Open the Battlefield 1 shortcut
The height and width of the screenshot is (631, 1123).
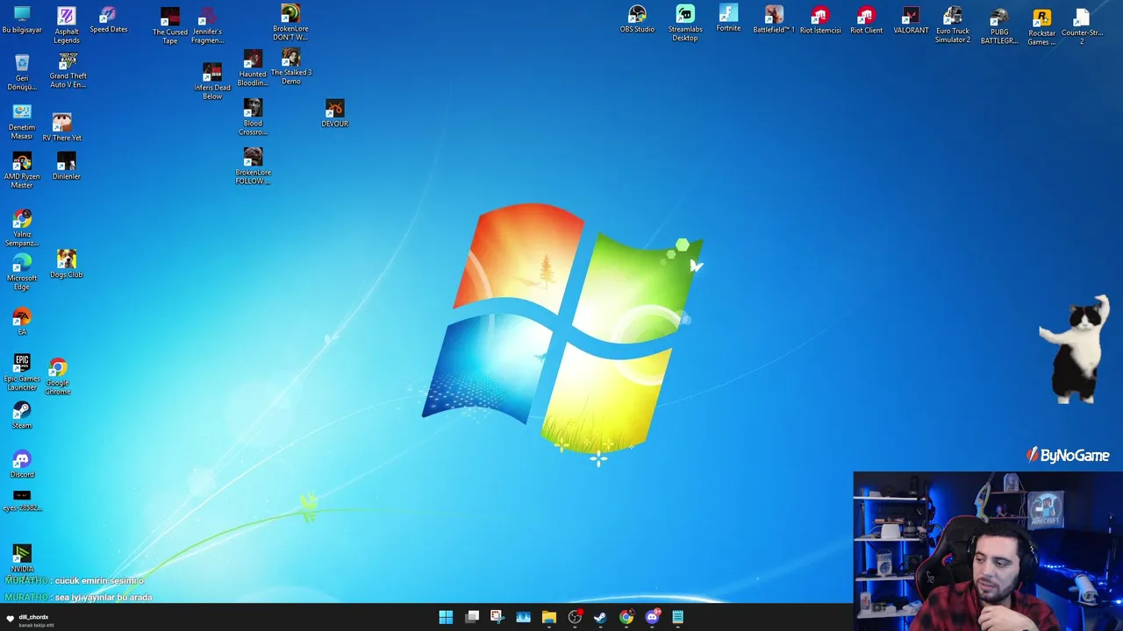(774, 19)
